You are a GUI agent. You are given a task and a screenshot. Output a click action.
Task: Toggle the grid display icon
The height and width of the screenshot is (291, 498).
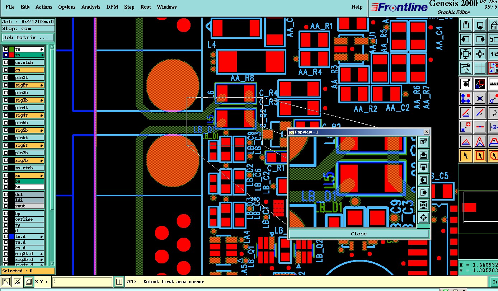[480, 67]
